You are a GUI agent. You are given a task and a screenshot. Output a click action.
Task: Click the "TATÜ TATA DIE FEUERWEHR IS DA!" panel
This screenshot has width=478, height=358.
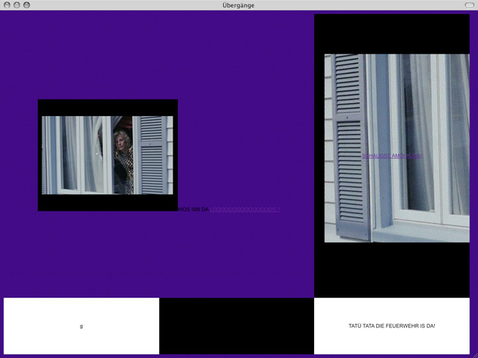(392, 326)
